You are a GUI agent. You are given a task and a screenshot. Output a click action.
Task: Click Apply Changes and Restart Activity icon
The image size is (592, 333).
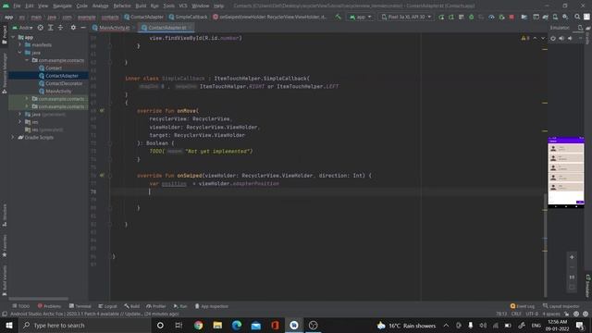[x=451, y=17]
